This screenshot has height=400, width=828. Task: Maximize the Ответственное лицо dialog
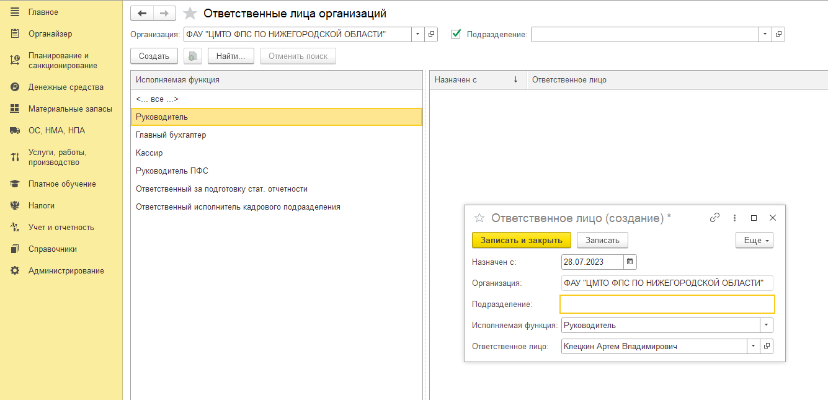pyautogui.click(x=754, y=218)
